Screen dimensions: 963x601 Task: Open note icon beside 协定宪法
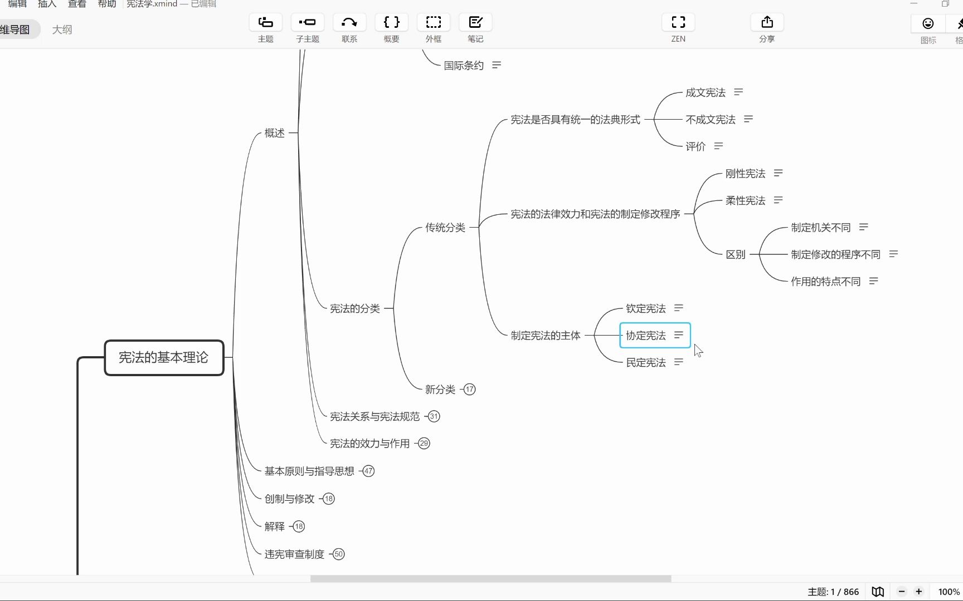[x=679, y=335]
